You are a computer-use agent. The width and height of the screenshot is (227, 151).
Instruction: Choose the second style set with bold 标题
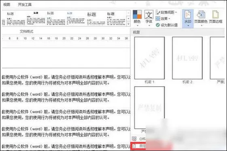[36, 19]
